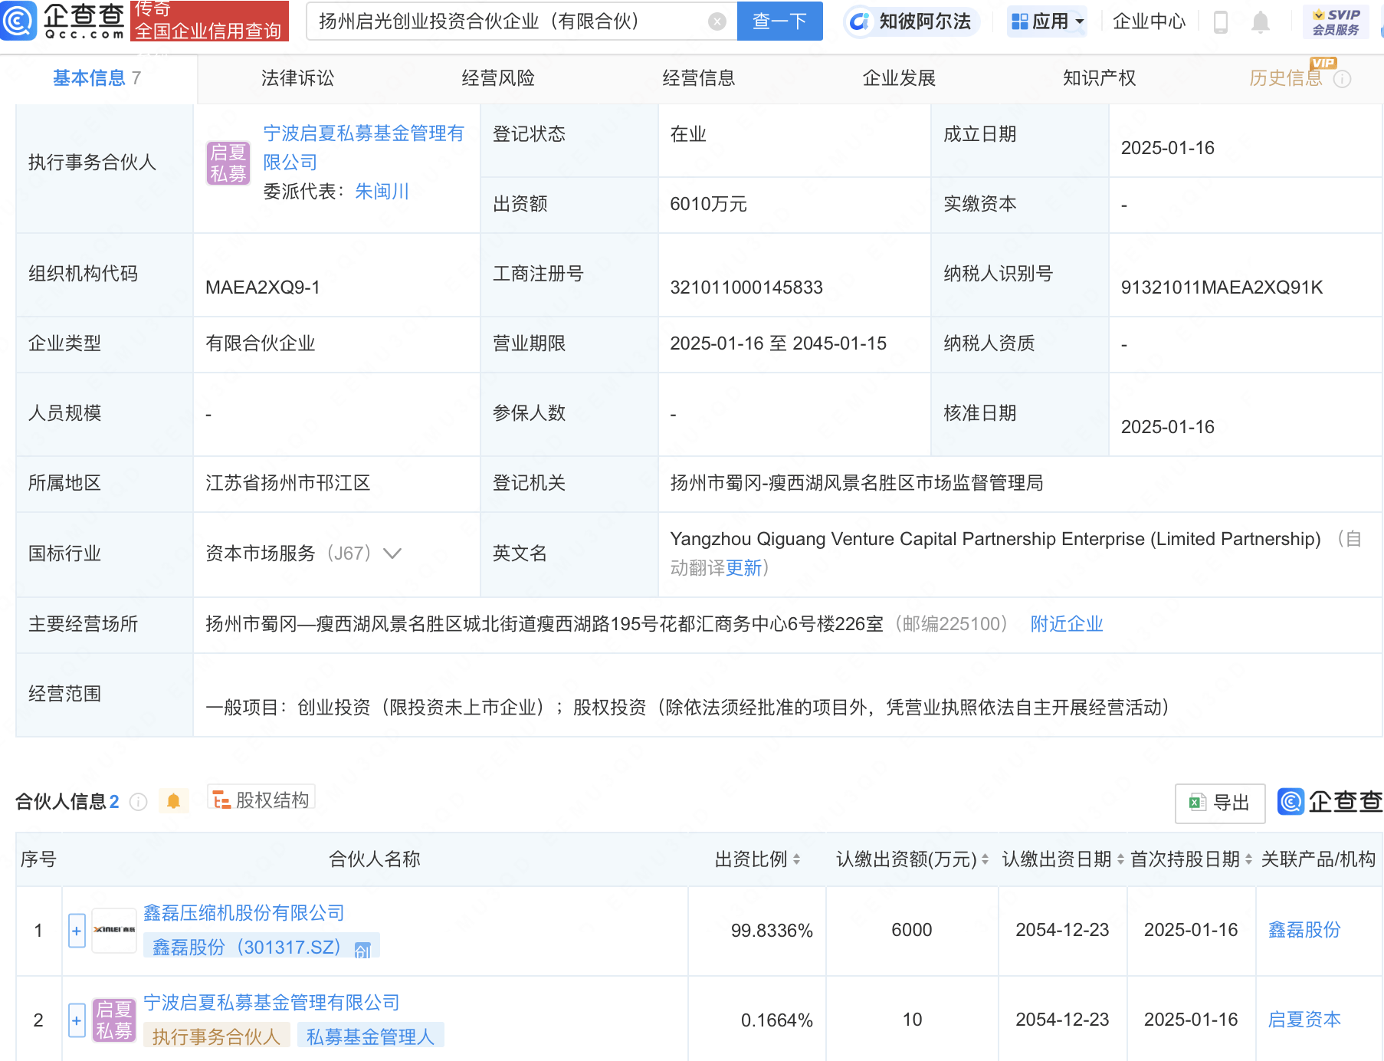This screenshot has height=1061, width=1384.
Task: Expand 宁波启夏私募基金管理有限公司 partner row
Action: (x=76, y=1020)
